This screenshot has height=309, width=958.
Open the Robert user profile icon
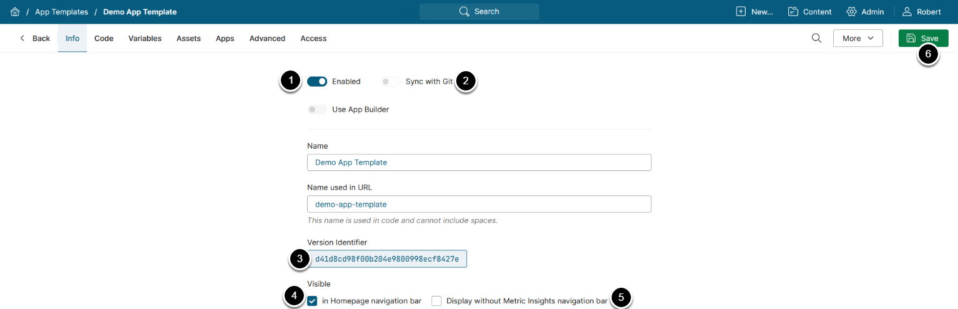pos(907,12)
